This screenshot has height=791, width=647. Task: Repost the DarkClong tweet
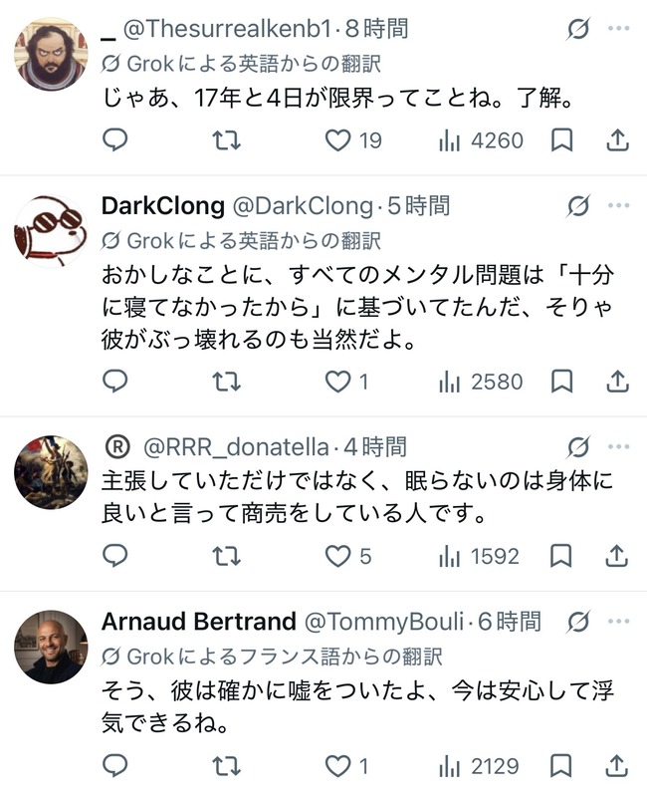click(x=226, y=382)
